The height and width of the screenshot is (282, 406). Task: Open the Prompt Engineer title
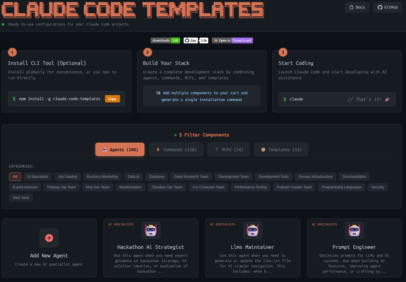(x=354, y=247)
